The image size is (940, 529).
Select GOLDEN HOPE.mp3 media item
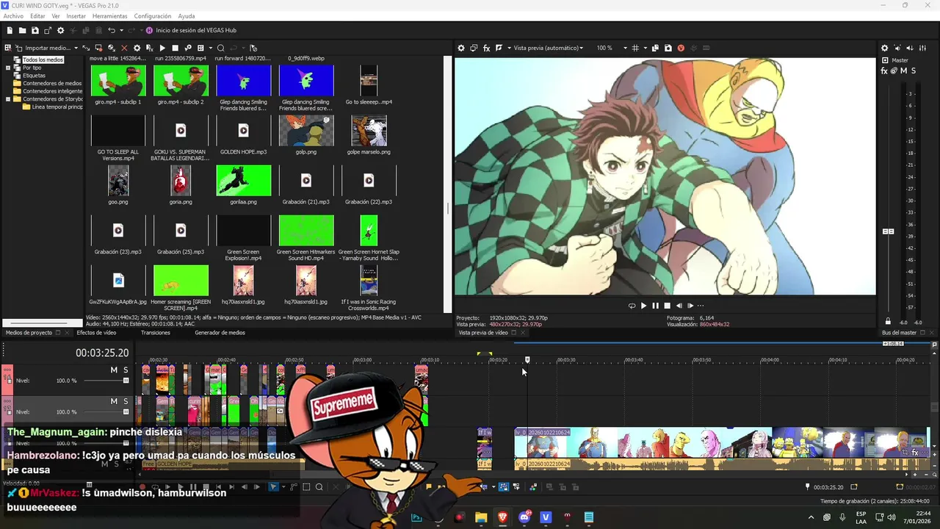(243, 131)
